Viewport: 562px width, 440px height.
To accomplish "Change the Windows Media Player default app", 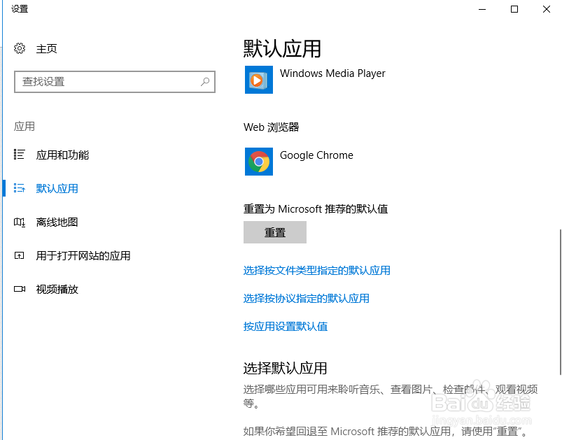I will (x=332, y=73).
